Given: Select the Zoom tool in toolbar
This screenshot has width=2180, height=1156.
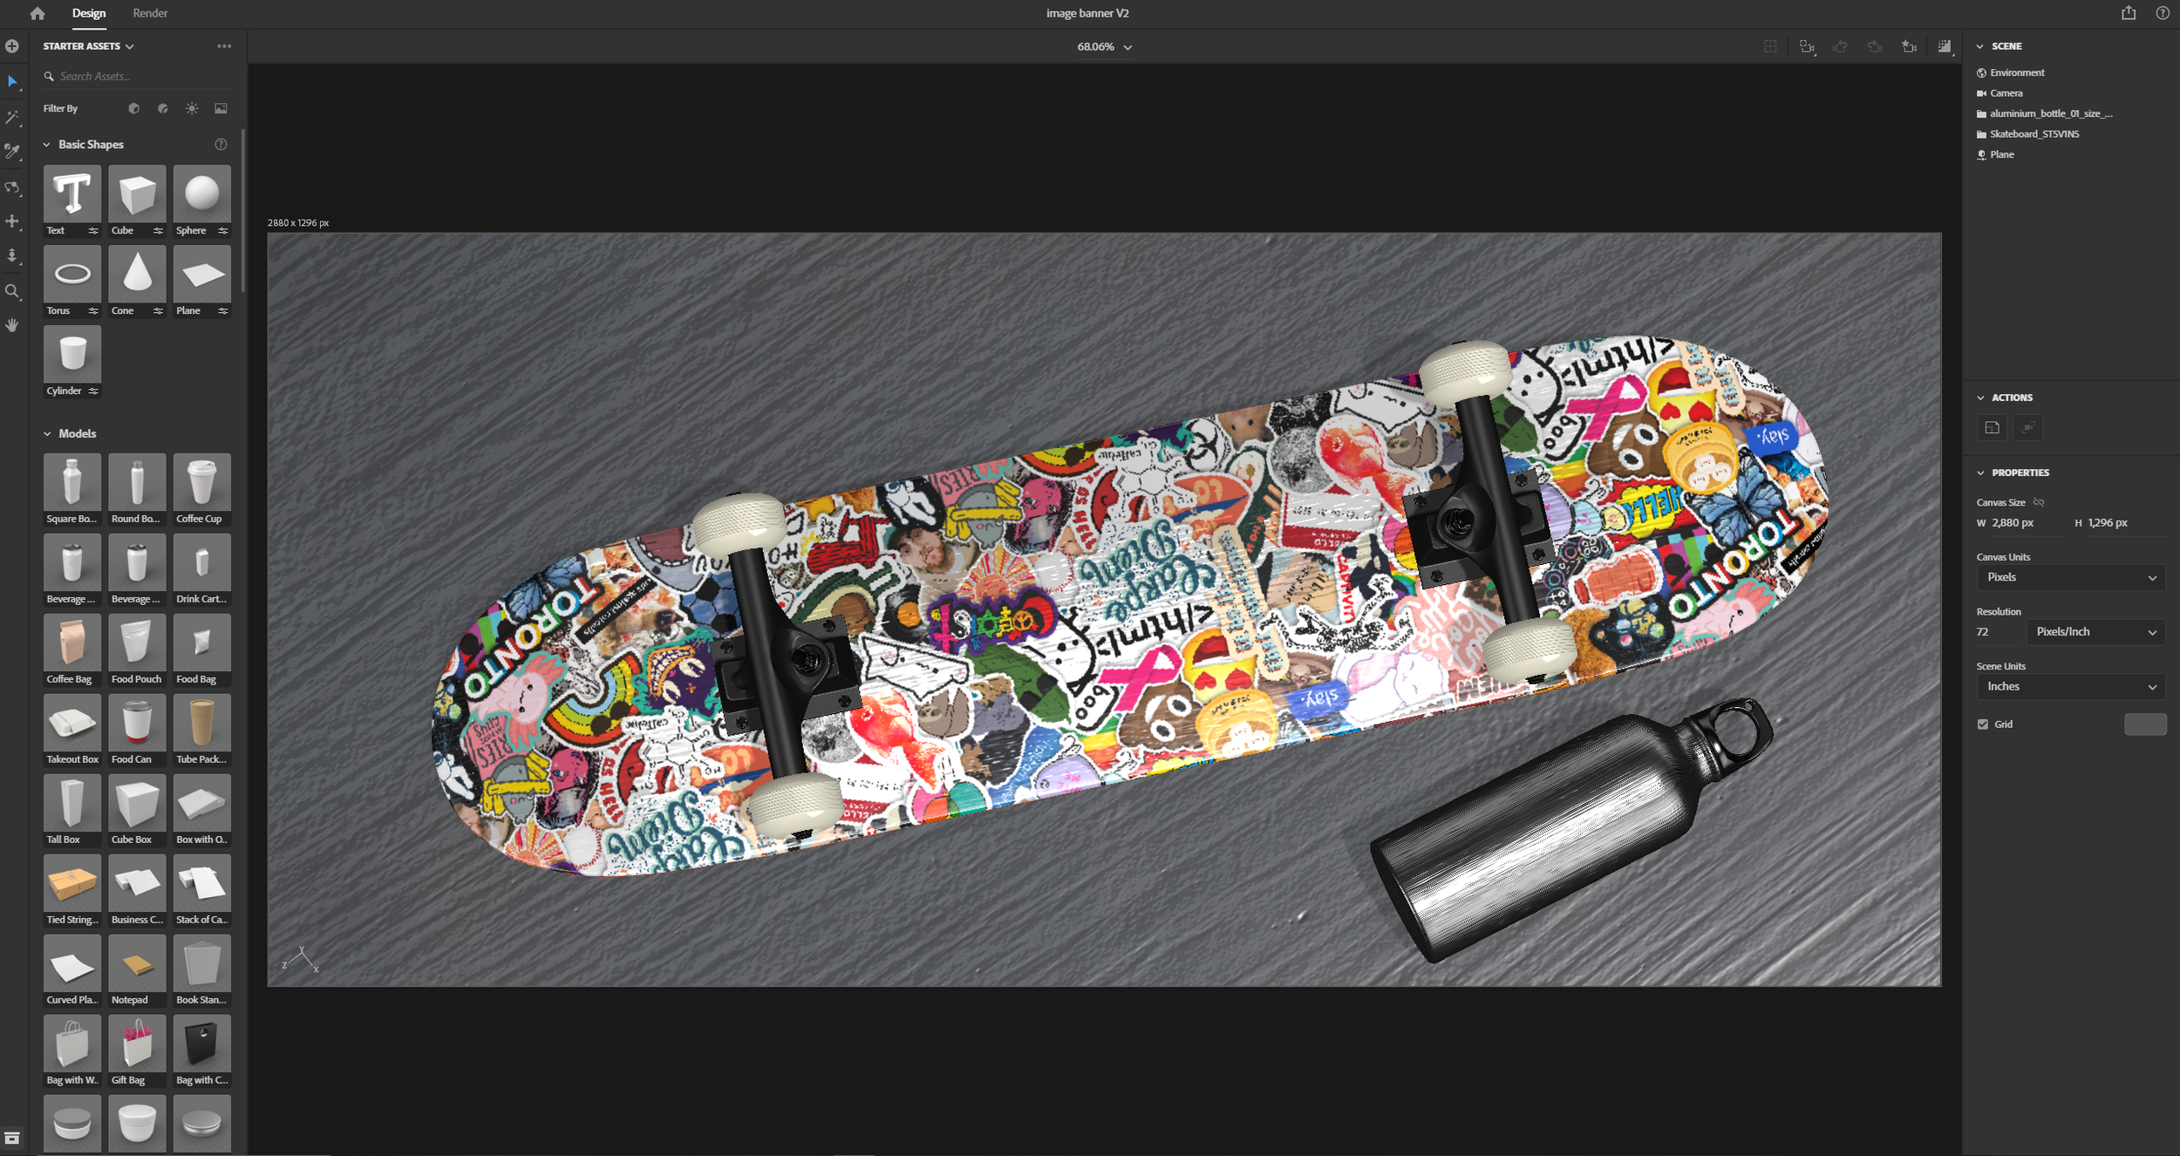Looking at the screenshot, I should (12, 291).
